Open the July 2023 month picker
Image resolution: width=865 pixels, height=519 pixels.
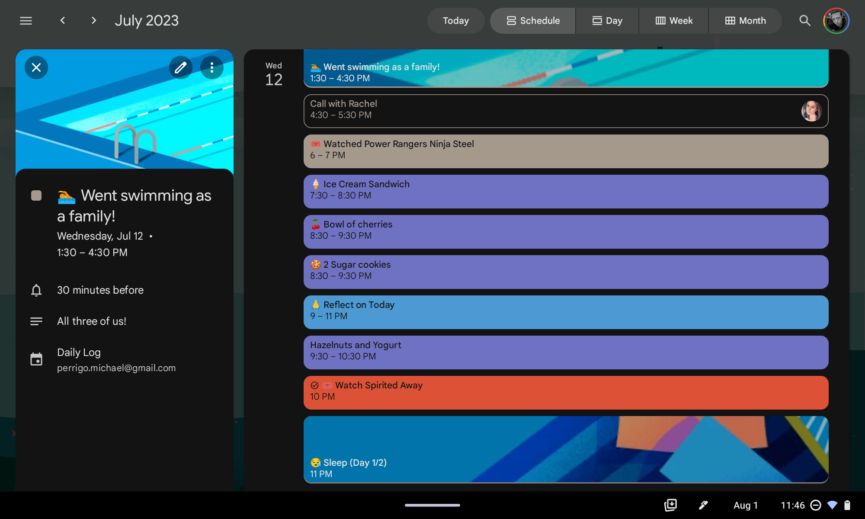[147, 20]
